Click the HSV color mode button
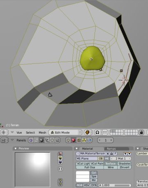The image size is (148, 188). (x=86, y=185)
